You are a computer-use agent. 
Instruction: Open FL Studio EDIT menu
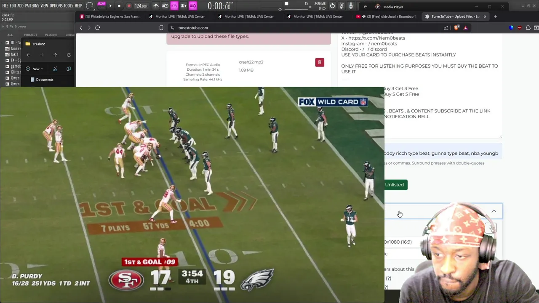(13, 6)
